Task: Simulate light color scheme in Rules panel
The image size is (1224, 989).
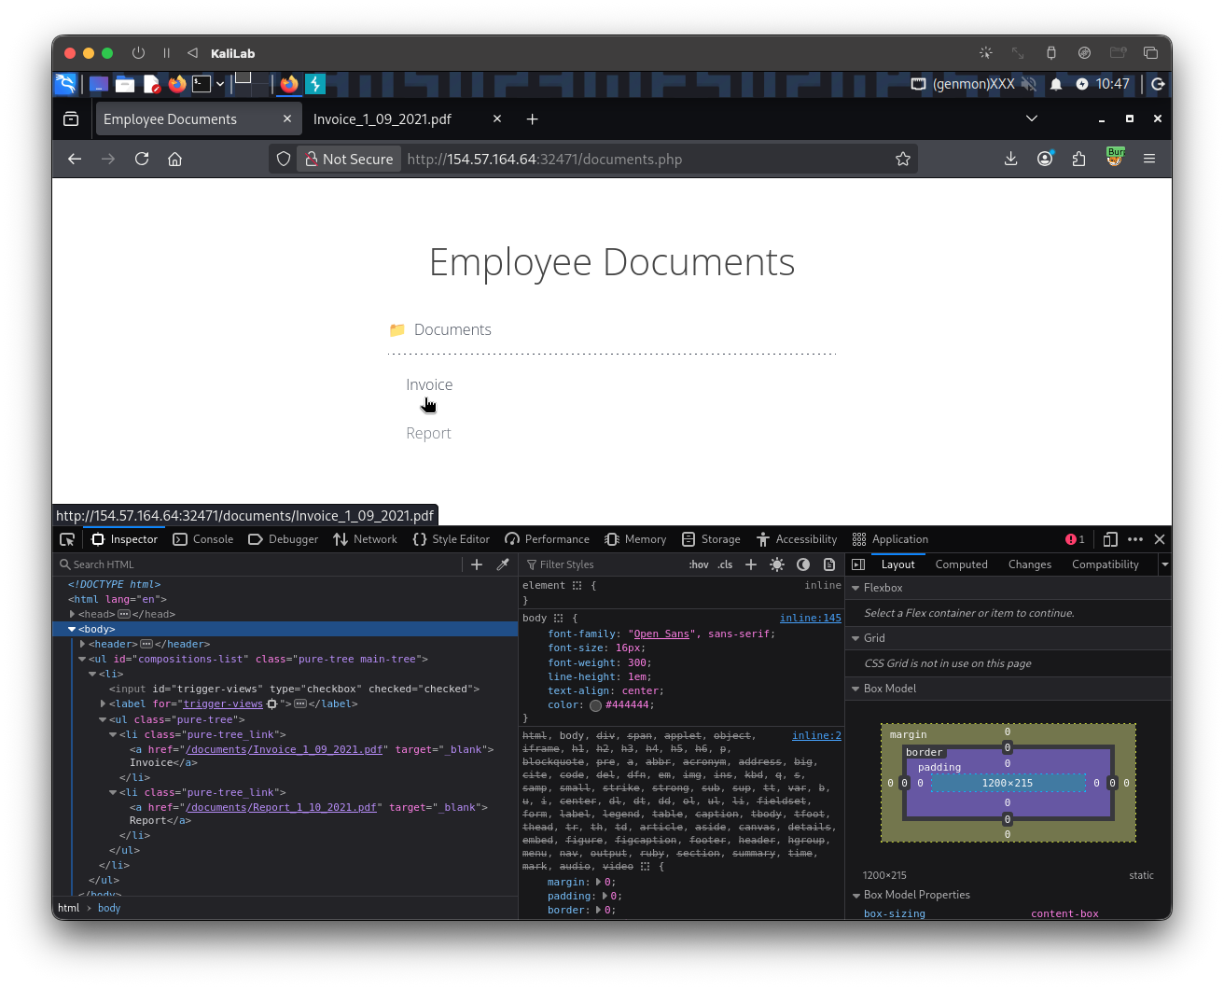Action: click(777, 564)
